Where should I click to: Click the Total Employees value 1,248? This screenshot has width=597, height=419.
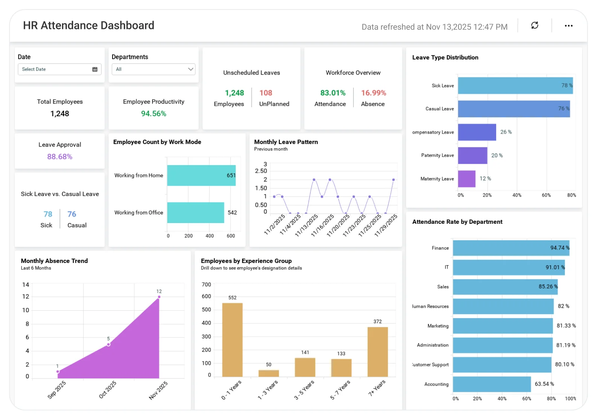click(60, 114)
